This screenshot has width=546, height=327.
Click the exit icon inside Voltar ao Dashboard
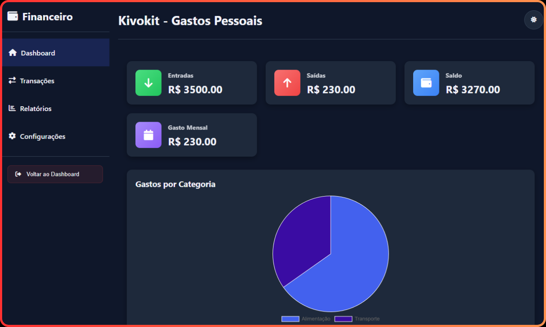point(18,174)
